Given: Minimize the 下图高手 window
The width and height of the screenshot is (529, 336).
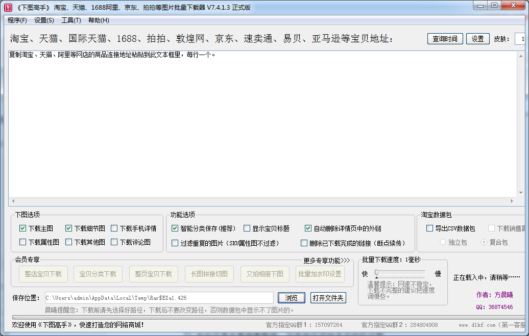Looking at the screenshot, I should tap(480, 6).
